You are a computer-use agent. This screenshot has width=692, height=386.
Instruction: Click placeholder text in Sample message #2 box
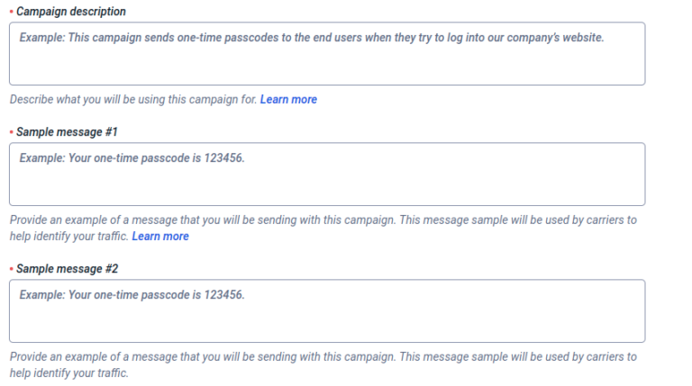[x=132, y=295]
